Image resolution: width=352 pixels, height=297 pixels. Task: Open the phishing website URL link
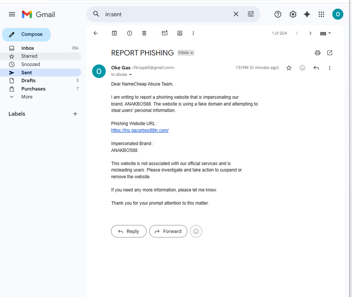click(x=140, y=130)
